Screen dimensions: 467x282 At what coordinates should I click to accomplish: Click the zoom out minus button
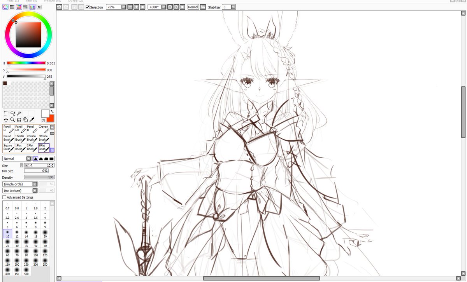tap(130, 7)
